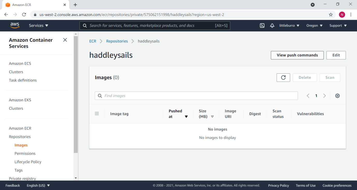Select all images checkbox in table header

(97, 114)
